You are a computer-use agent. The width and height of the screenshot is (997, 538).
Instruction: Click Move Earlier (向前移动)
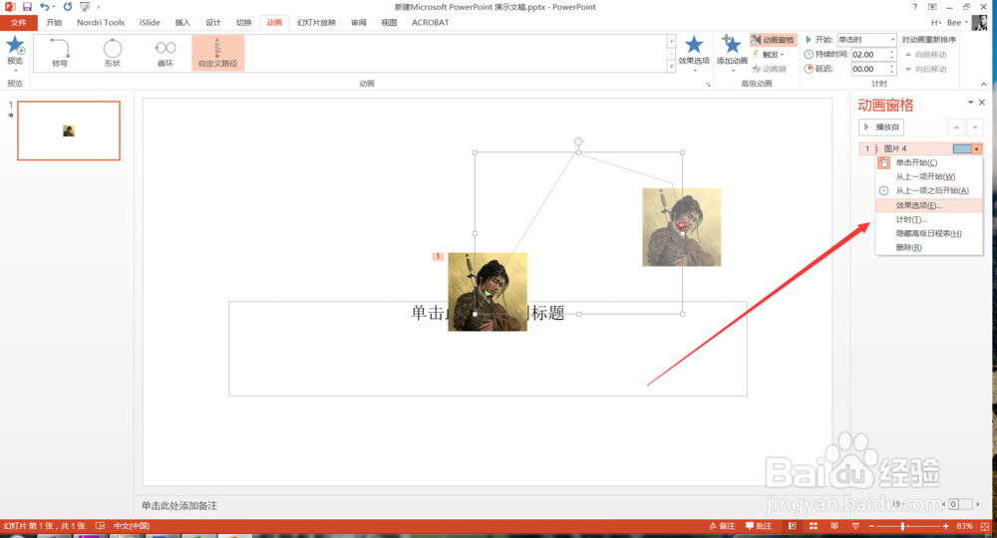[926, 55]
